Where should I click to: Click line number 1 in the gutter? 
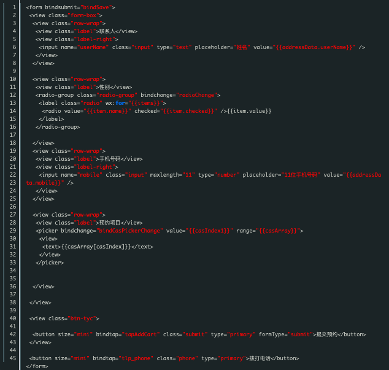point(14,7)
